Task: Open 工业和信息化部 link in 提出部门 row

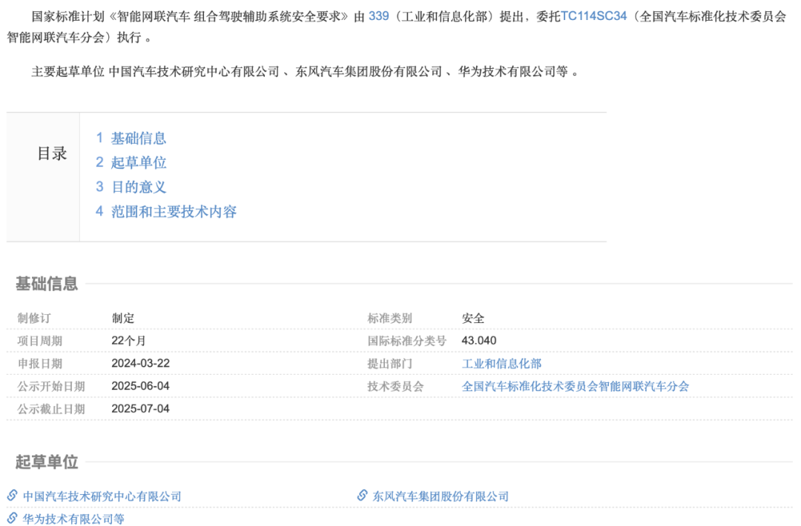Action: point(501,364)
